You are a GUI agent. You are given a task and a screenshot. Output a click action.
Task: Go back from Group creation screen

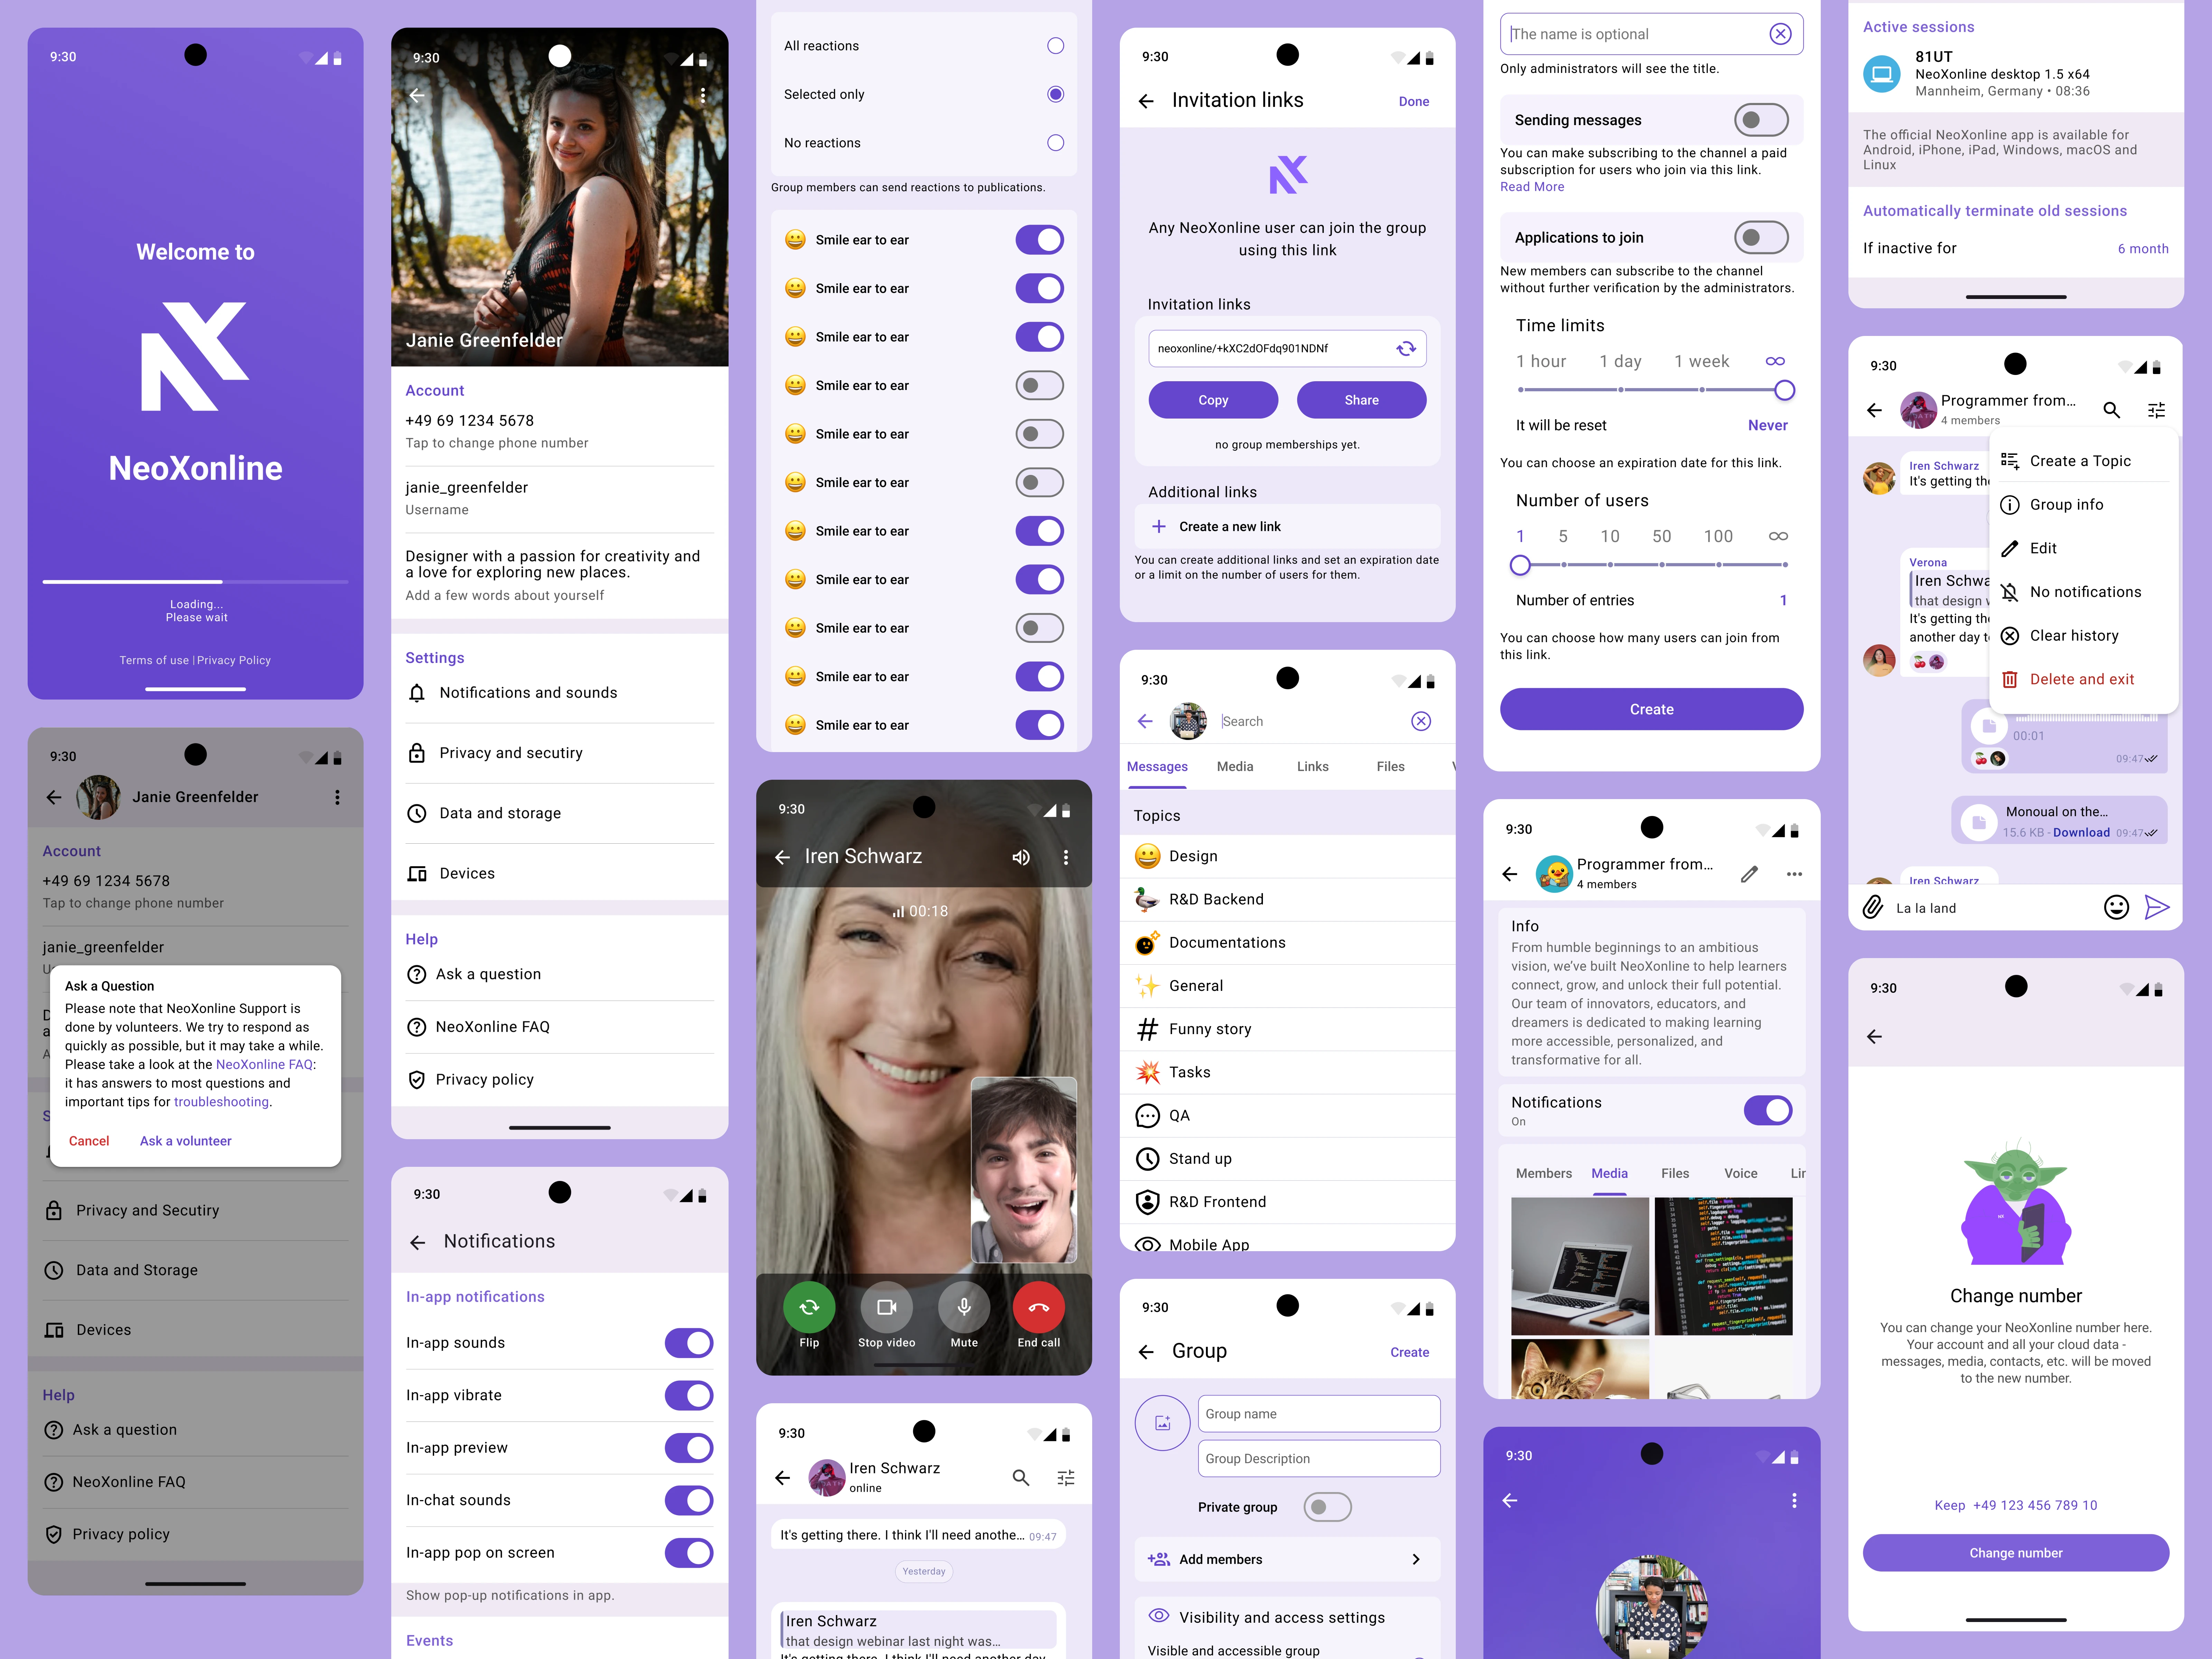point(1146,1352)
